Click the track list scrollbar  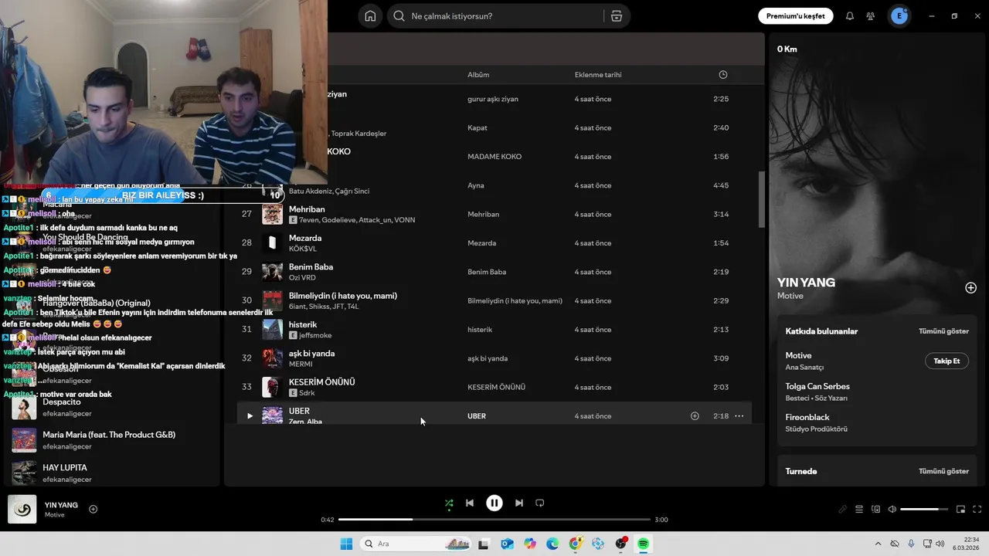coord(762,199)
